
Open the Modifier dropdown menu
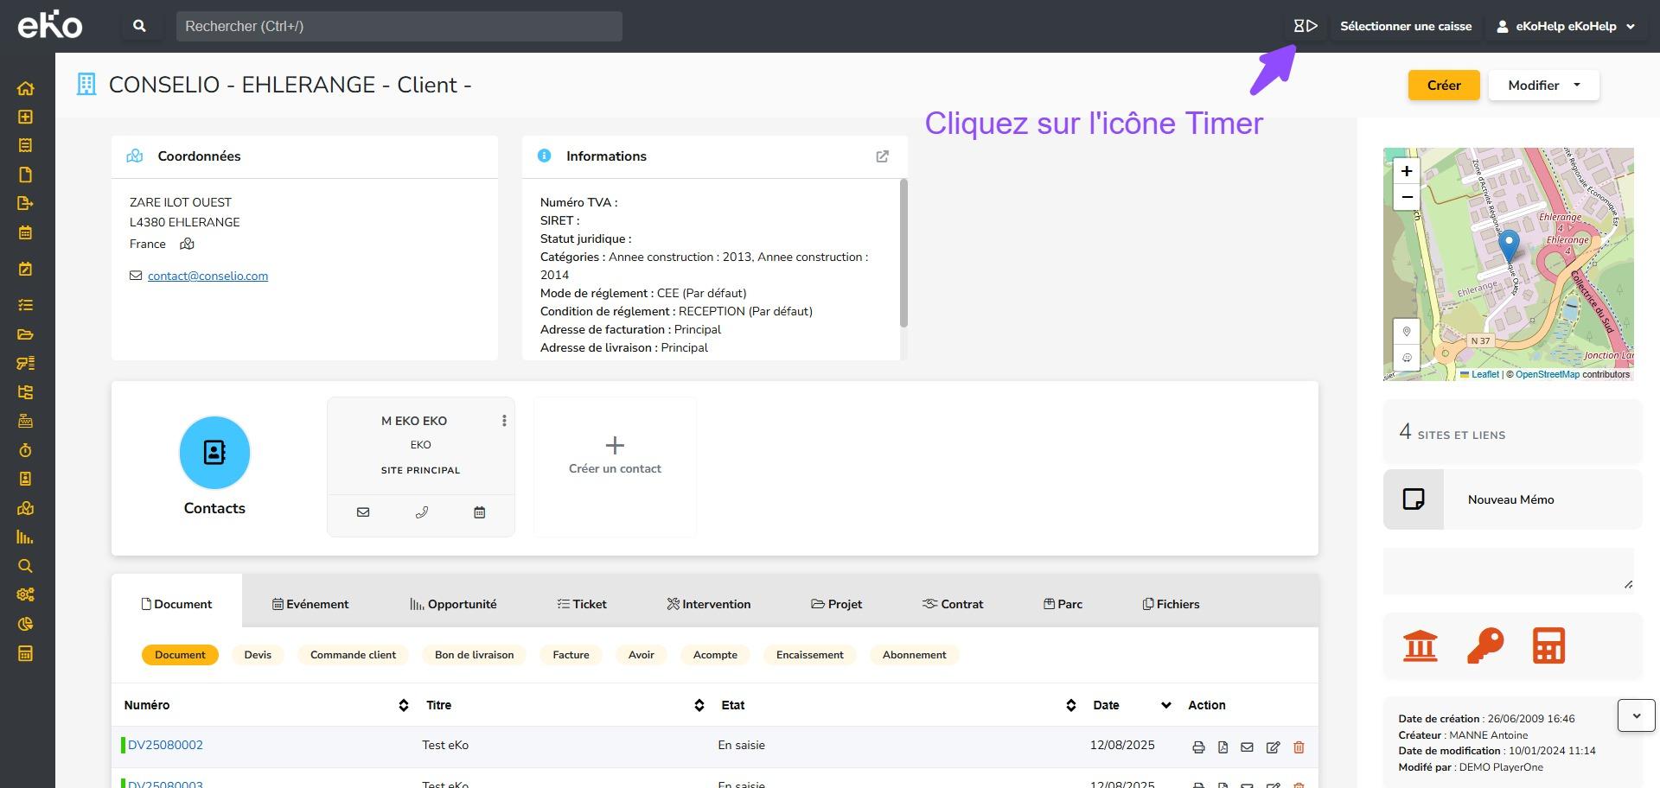click(x=1543, y=85)
